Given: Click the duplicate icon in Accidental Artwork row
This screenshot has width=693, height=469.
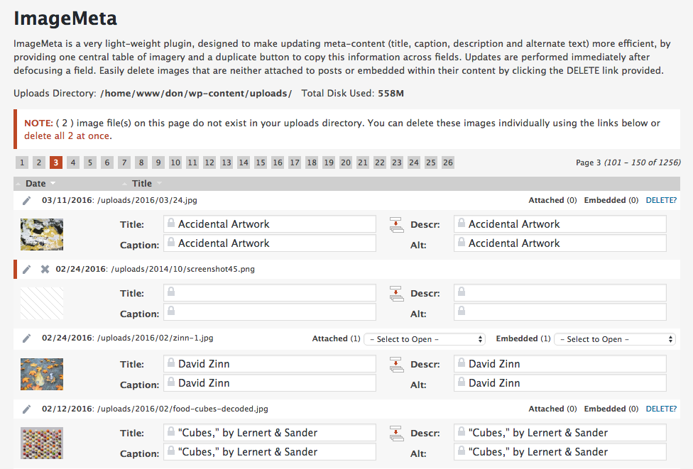Looking at the screenshot, I should click(396, 225).
